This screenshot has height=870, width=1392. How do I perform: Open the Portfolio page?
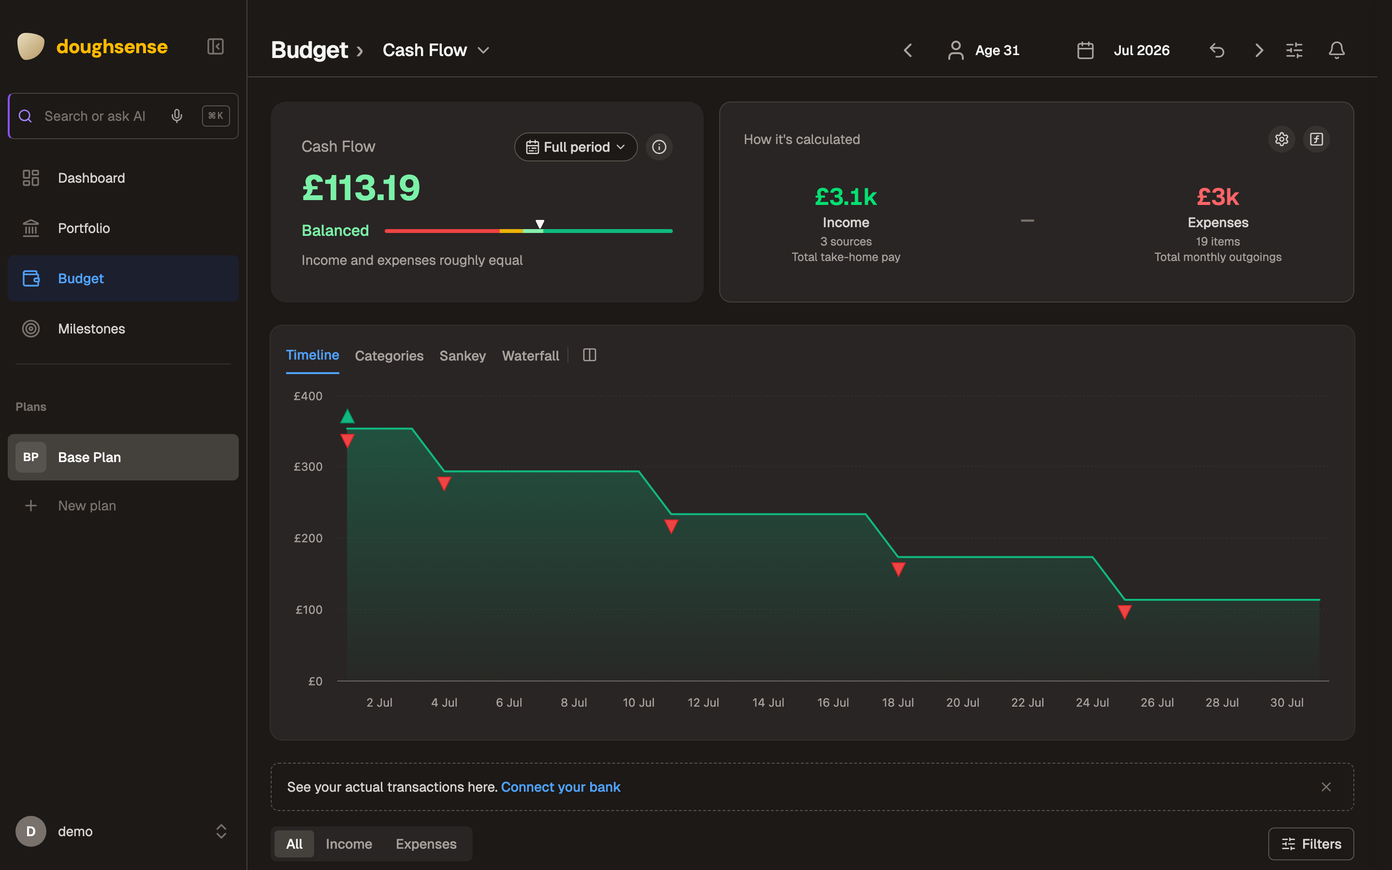(x=123, y=228)
